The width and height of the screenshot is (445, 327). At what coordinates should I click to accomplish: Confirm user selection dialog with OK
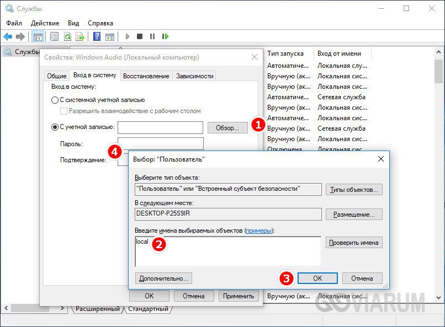[317, 278]
